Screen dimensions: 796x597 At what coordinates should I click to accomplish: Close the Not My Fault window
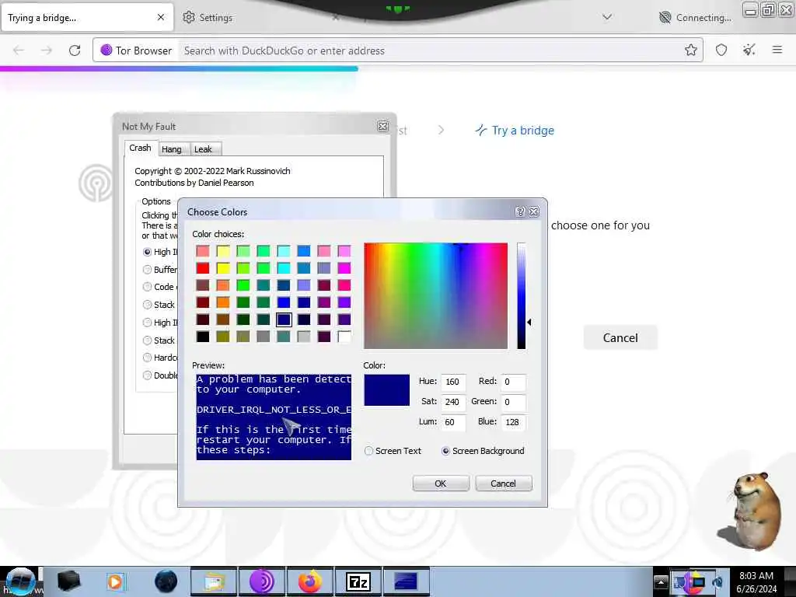pos(382,126)
